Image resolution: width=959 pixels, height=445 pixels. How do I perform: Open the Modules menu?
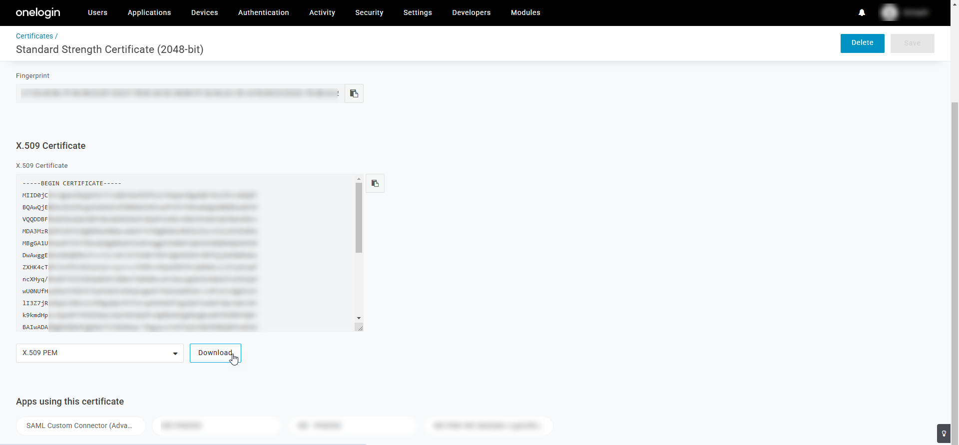[525, 12]
